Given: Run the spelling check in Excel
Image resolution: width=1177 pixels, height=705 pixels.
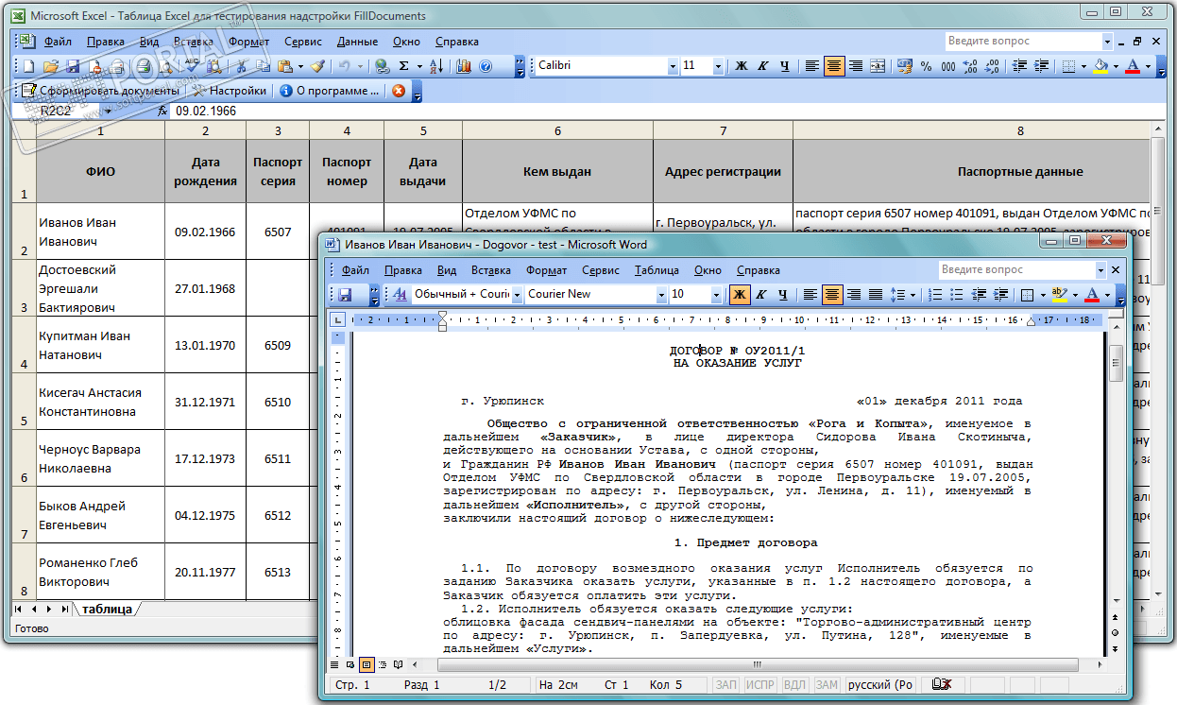Looking at the screenshot, I should [x=192, y=66].
